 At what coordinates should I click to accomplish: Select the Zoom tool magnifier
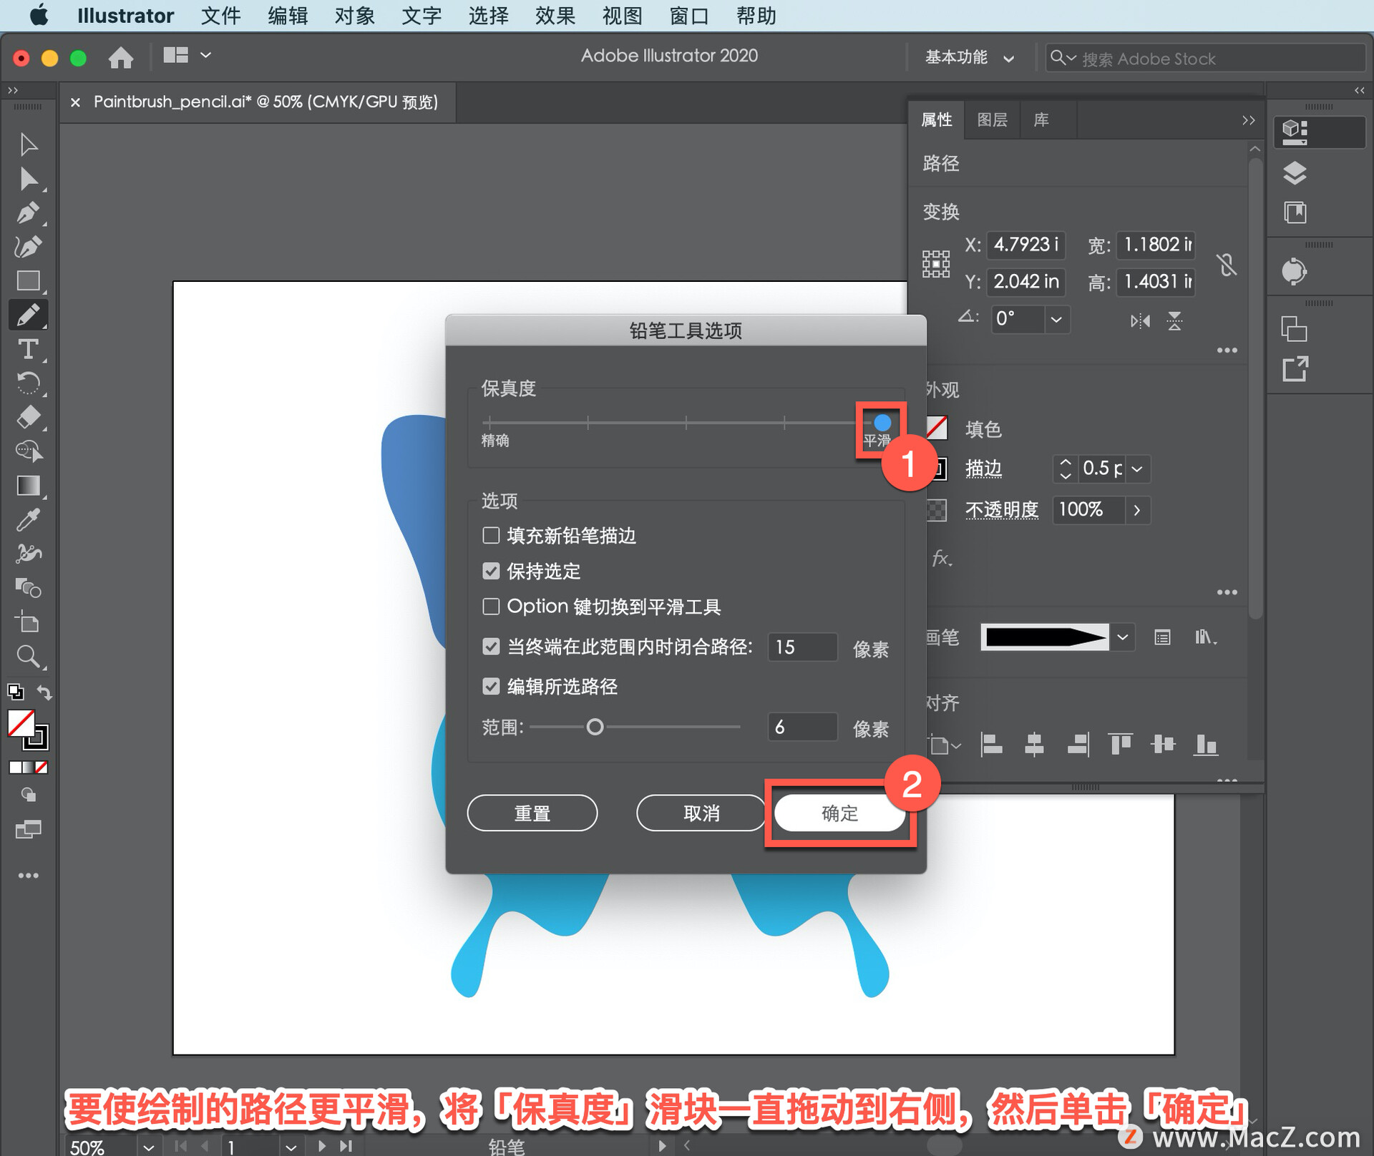click(x=28, y=657)
